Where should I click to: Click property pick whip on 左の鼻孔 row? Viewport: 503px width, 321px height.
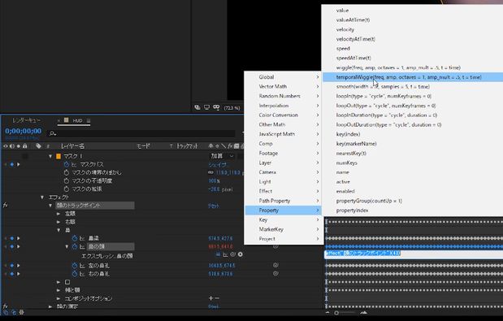(x=275, y=265)
